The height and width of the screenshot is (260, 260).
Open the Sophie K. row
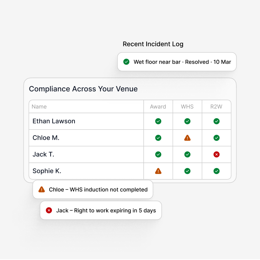pyautogui.click(x=130, y=171)
